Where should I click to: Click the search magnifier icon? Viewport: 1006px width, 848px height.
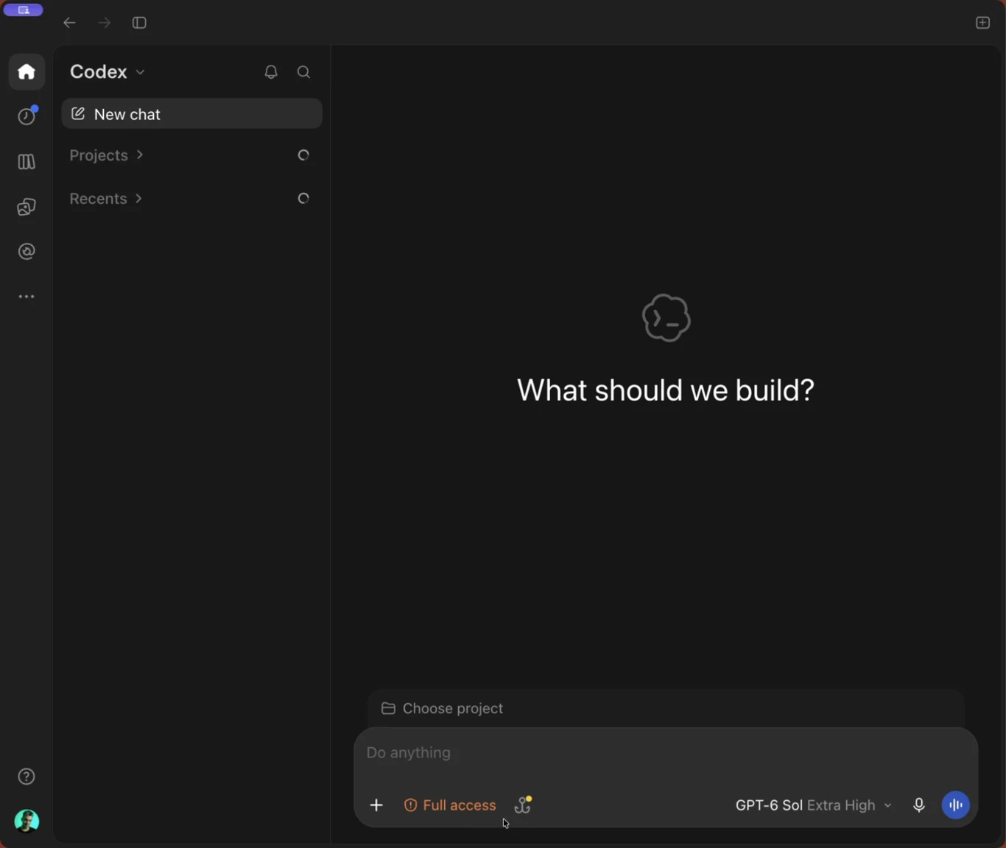[303, 71]
